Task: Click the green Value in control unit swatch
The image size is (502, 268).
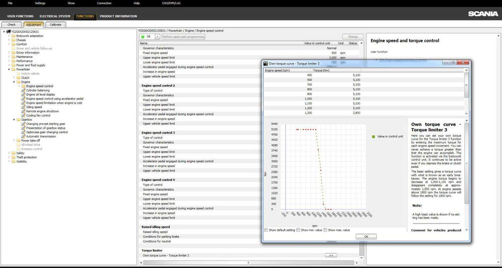Action: 373,136
